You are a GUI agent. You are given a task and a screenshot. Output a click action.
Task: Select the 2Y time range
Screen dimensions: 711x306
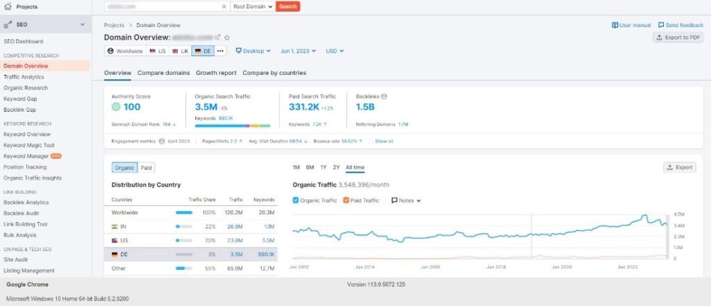click(336, 168)
